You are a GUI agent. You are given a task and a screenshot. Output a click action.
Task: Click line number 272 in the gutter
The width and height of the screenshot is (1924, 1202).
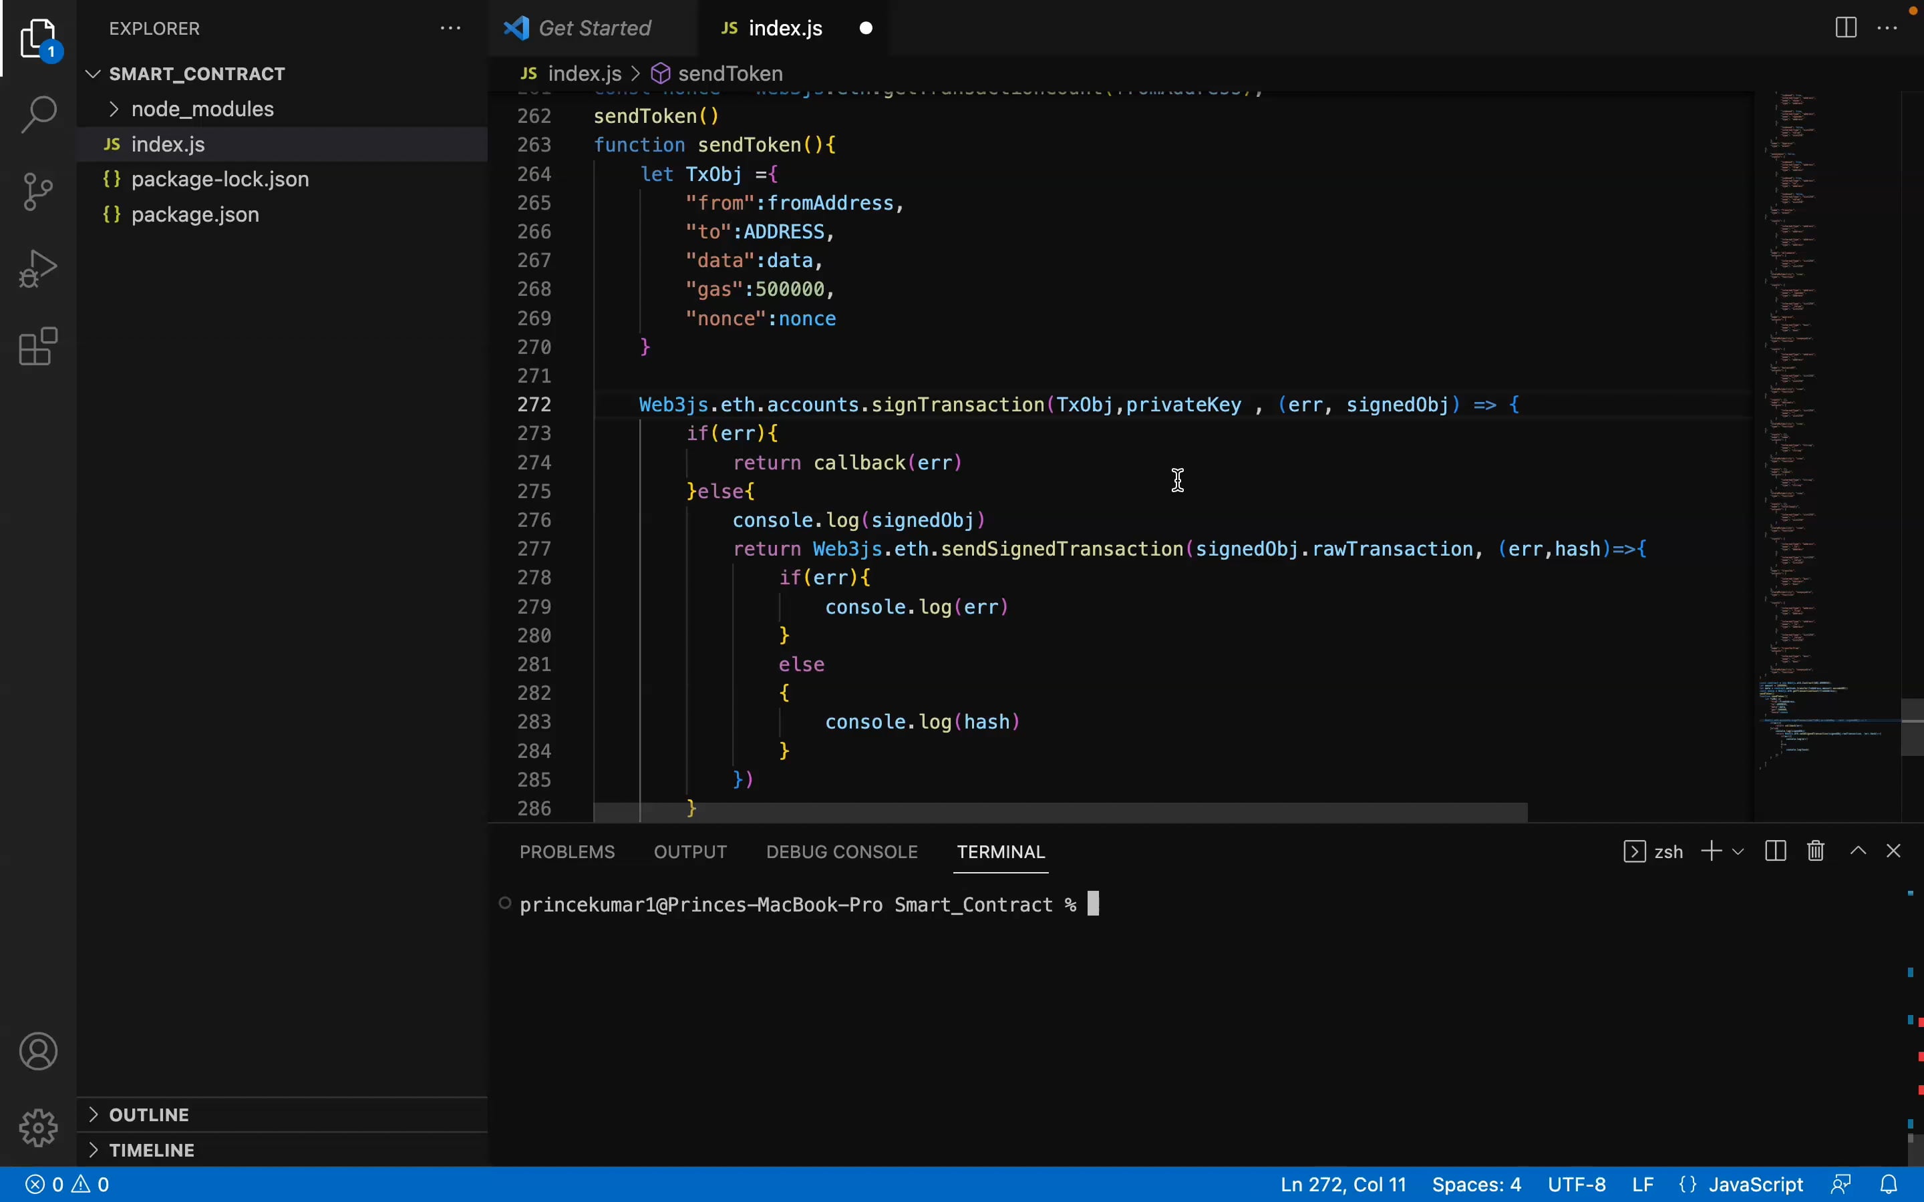coord(534,405)
